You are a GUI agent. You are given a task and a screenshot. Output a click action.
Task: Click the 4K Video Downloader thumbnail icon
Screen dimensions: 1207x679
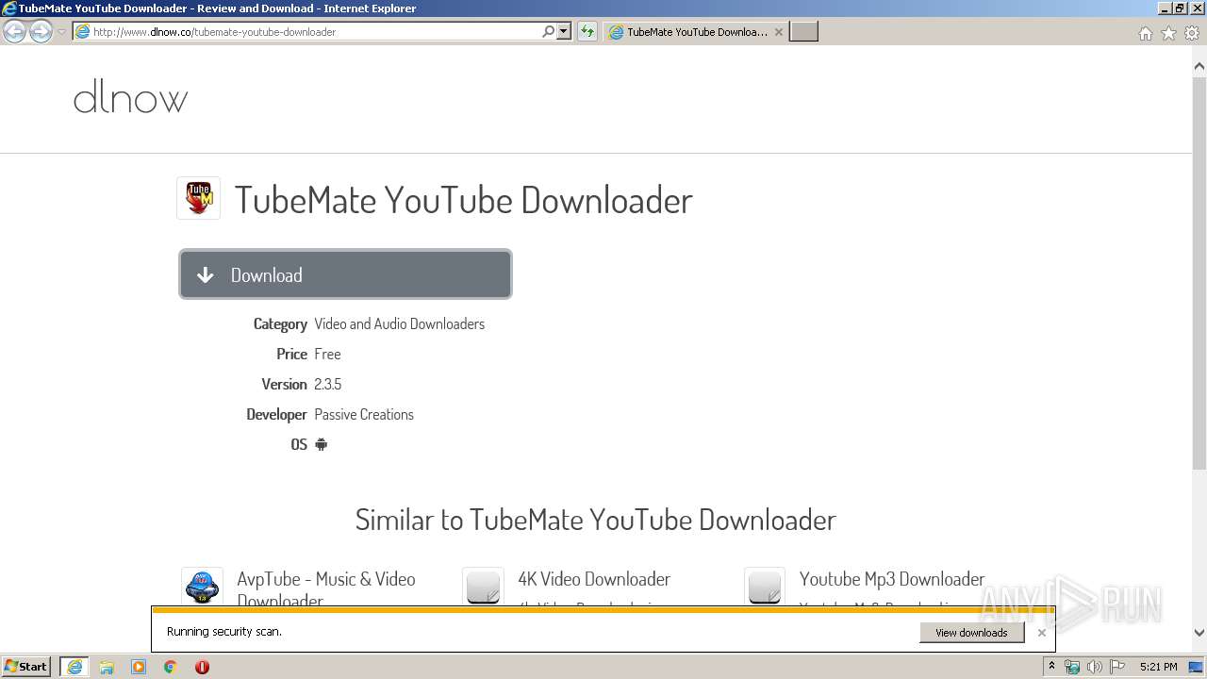483,587
